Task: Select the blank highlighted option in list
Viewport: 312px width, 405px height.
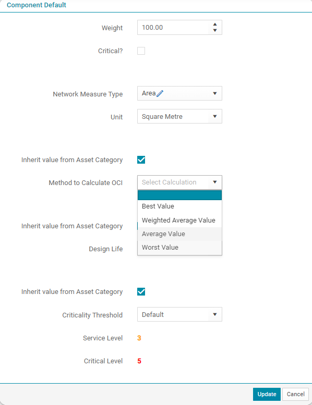Action: click(x=179, y=195)
